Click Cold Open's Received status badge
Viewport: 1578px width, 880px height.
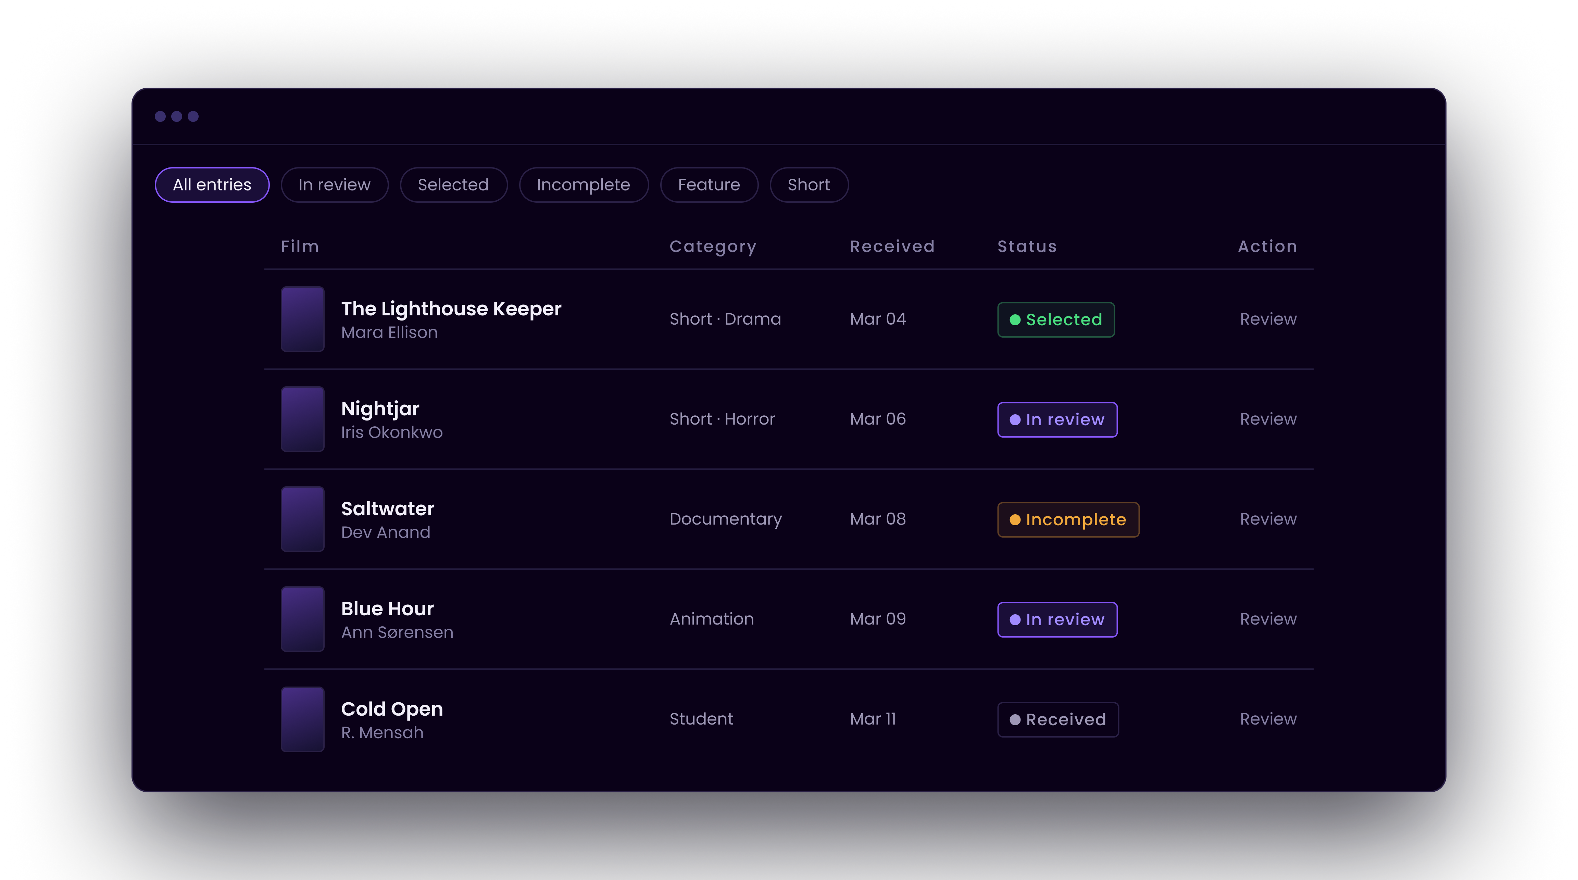tap(1057, 719)
